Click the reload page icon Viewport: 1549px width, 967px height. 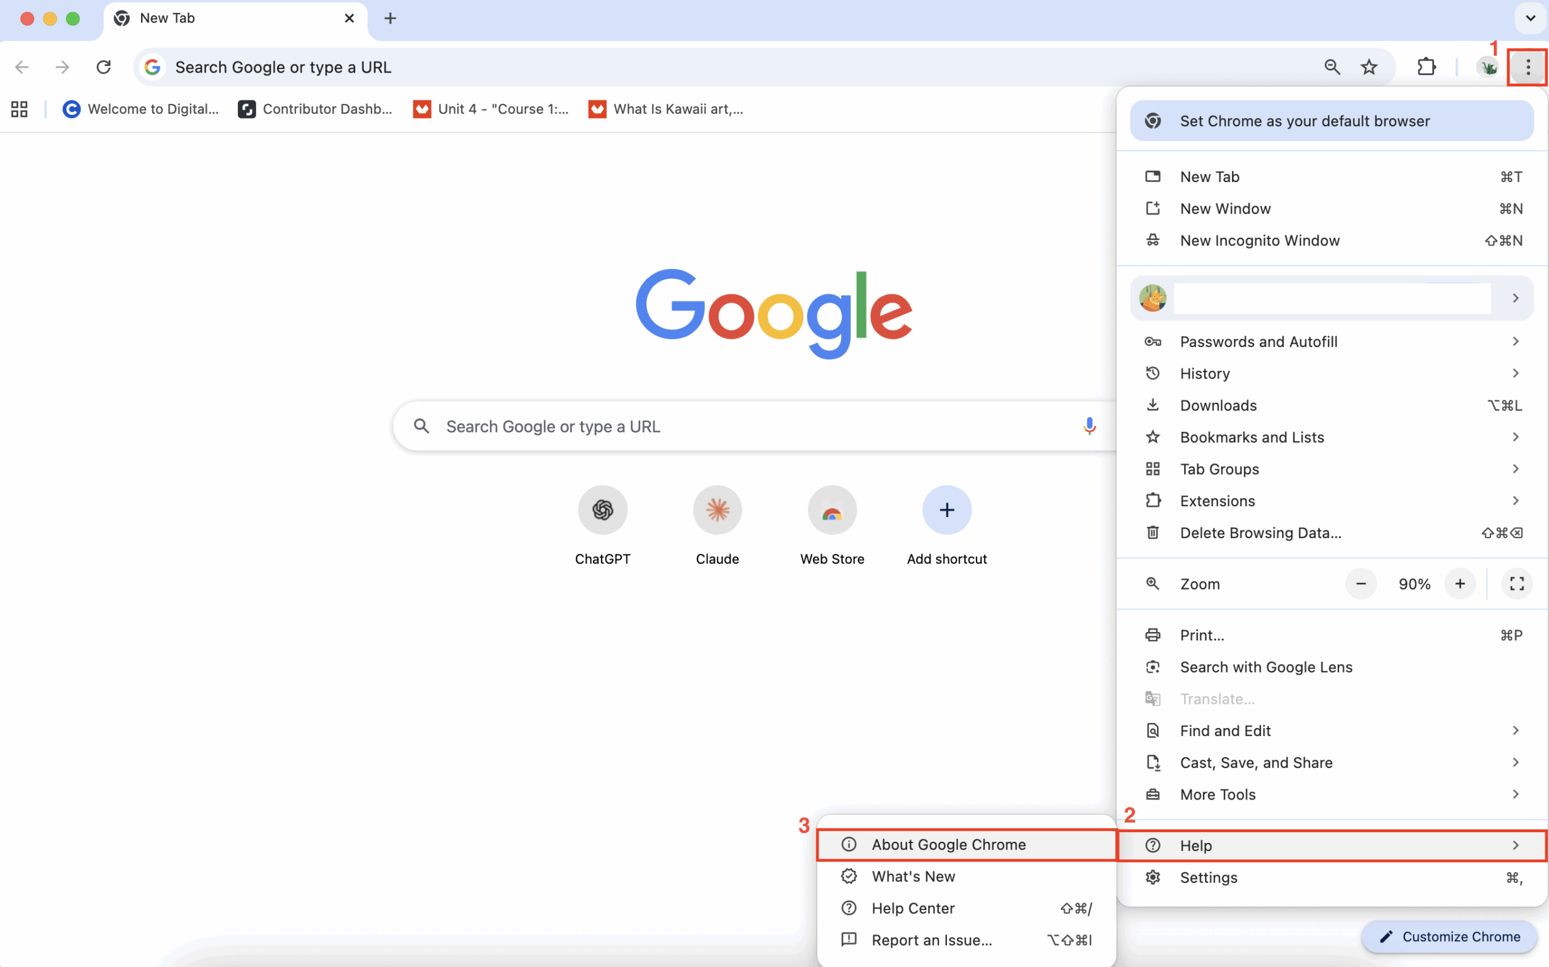click(103, 67)
